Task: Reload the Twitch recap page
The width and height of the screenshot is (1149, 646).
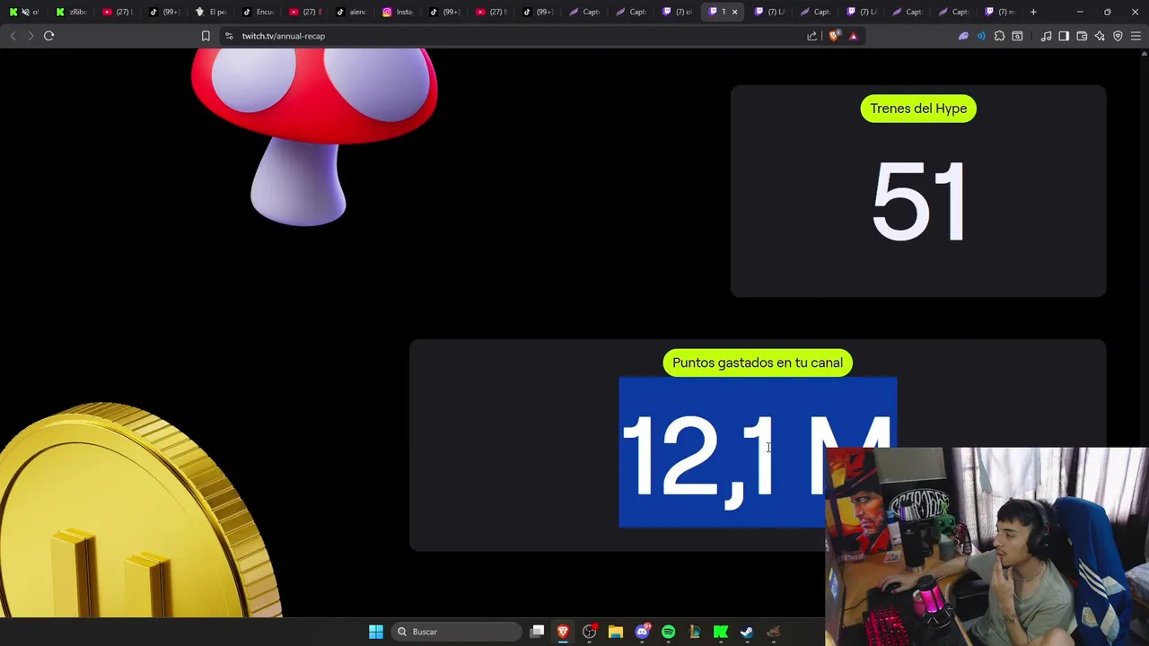Action: (x=48, y=36)
